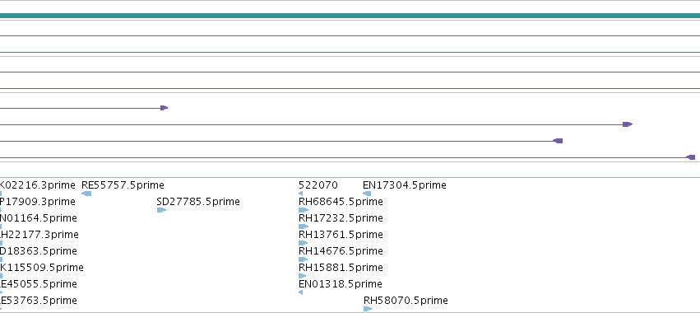Click the partly visible D18363.5prime label

(39, 251)
